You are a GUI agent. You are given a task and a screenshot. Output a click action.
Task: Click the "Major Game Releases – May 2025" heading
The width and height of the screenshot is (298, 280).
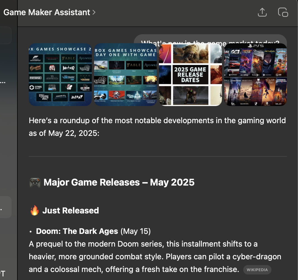click(x=119, y=183)
